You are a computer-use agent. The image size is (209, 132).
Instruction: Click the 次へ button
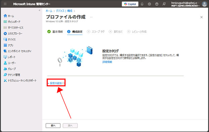tap(70, 126)
